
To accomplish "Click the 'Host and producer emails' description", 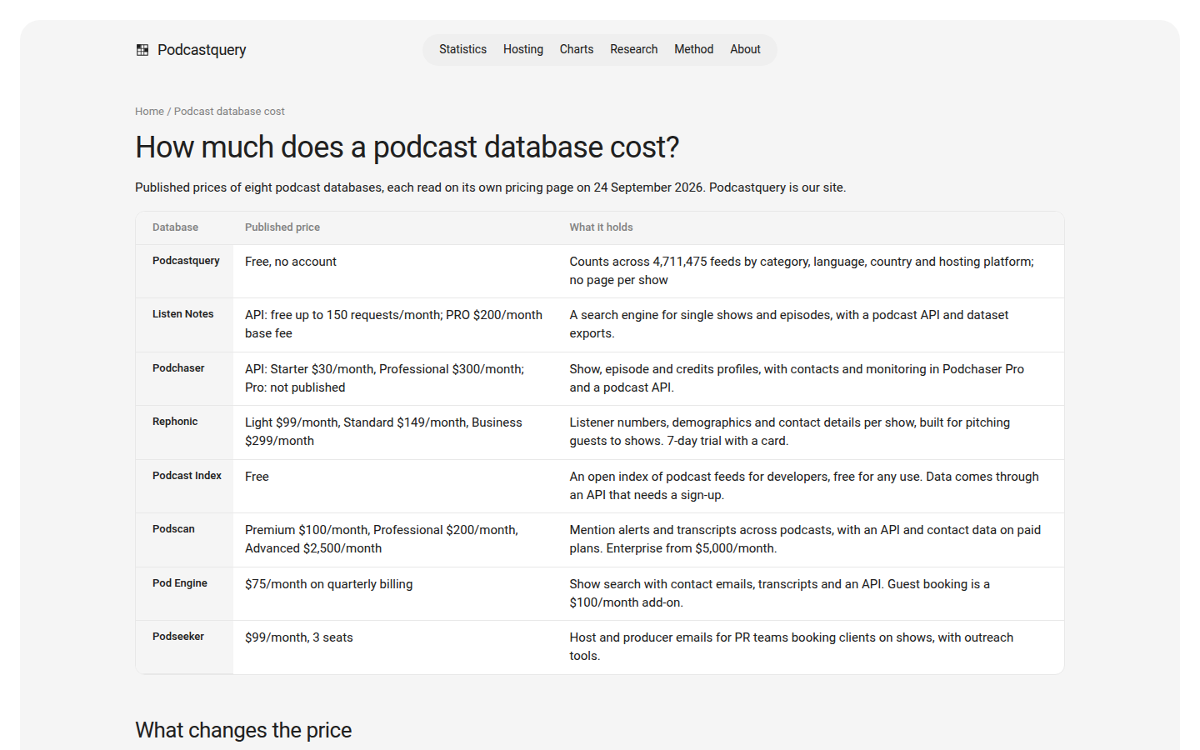I will click(811, 647).
